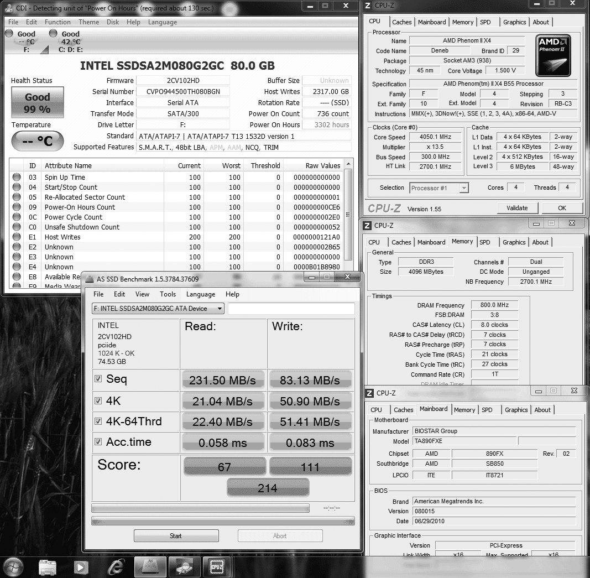Toggle the 4K-64Thrd benchmark checkbox
Image resolution: width=590 pixels, height=578 pixels.
98,421
